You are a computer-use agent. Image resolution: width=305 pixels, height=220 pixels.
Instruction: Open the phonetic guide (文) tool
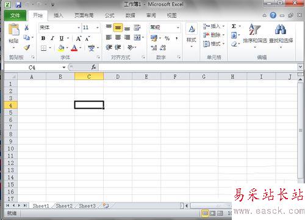point(91,48)
